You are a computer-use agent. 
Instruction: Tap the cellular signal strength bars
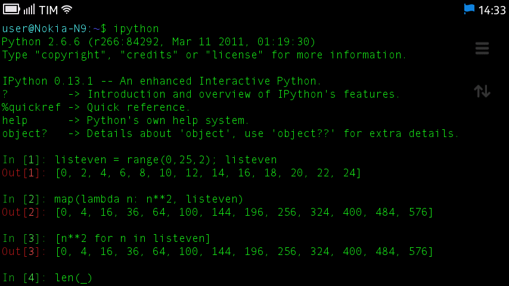pyautogui.click(x=29, y=10)
